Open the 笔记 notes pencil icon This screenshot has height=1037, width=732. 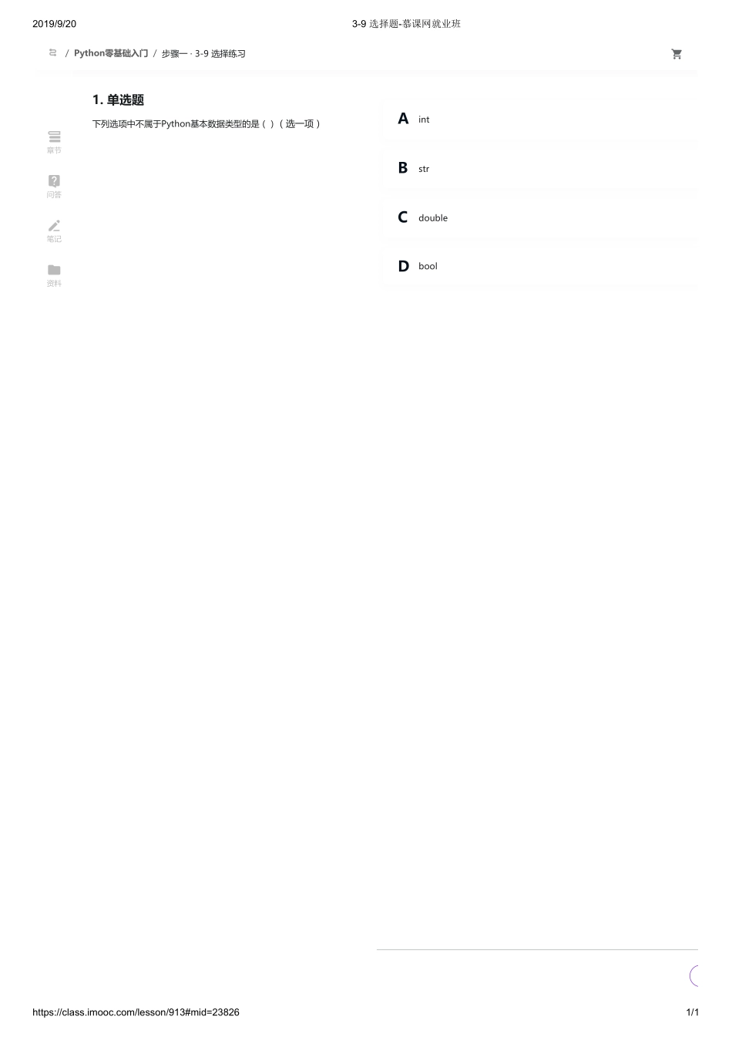point(54,225)
